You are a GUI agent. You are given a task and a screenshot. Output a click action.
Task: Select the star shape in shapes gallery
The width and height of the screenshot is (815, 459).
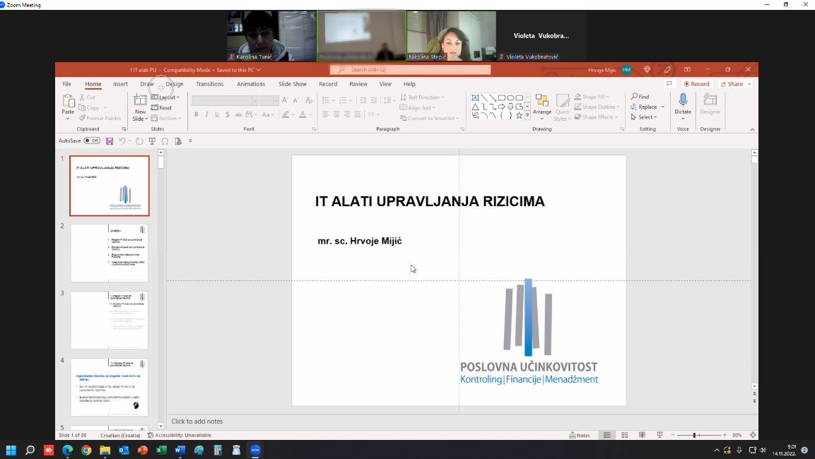click(x=519, y=115)
